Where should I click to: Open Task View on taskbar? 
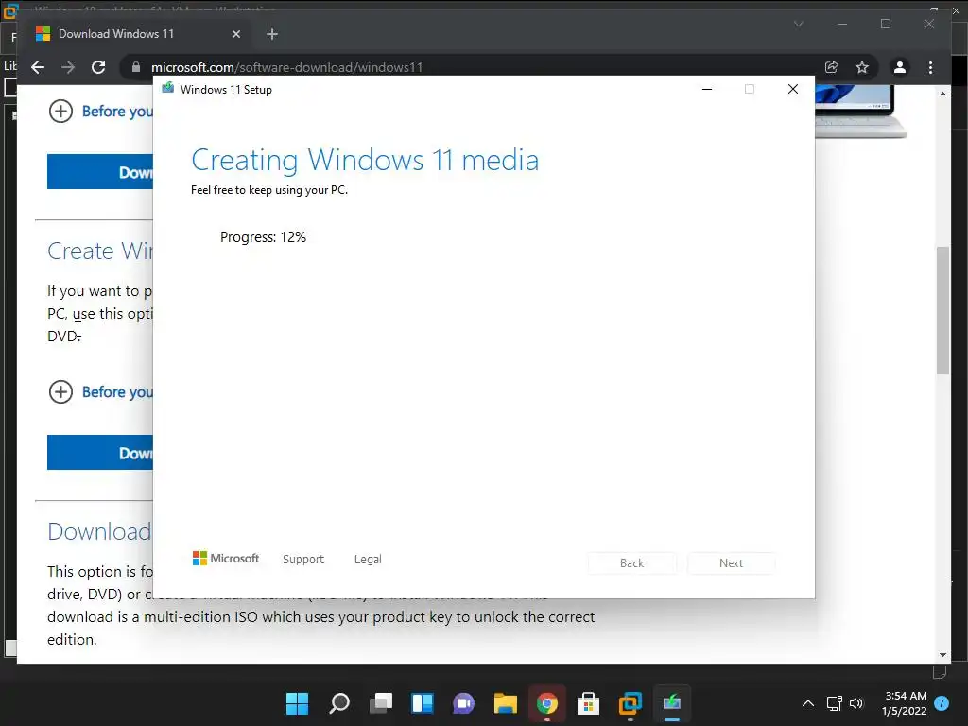click(381, 703)
